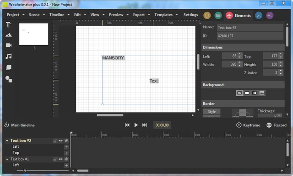Select gradient background option
The height and width of the screenshot is (176, 293).
click(255, 93)
